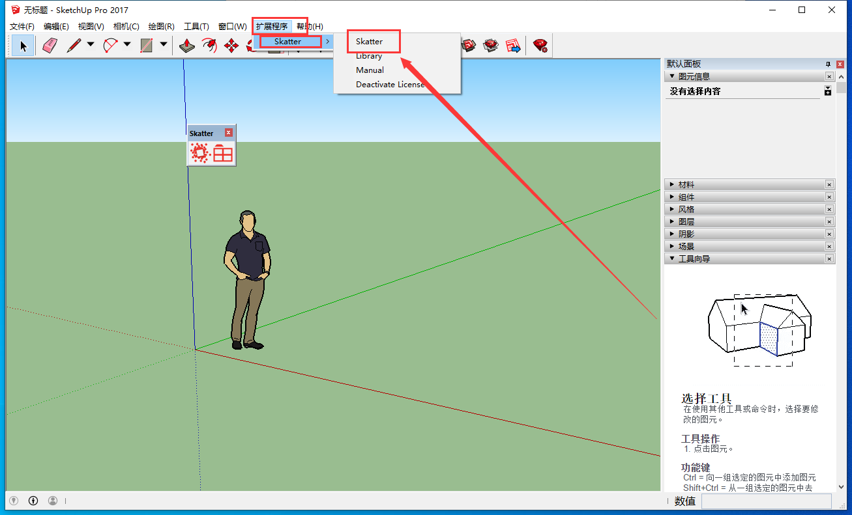Click the sign-in user status bar icon

(x=53, y=501)
